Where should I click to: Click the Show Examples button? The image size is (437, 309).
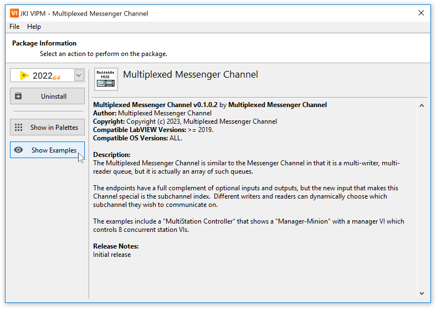click(x=48, y=150)
